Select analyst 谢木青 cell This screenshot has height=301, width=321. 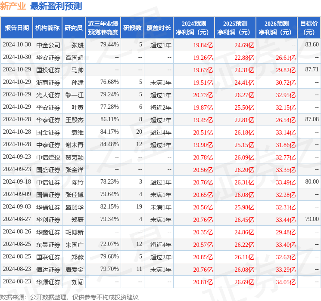click(75, 145)
